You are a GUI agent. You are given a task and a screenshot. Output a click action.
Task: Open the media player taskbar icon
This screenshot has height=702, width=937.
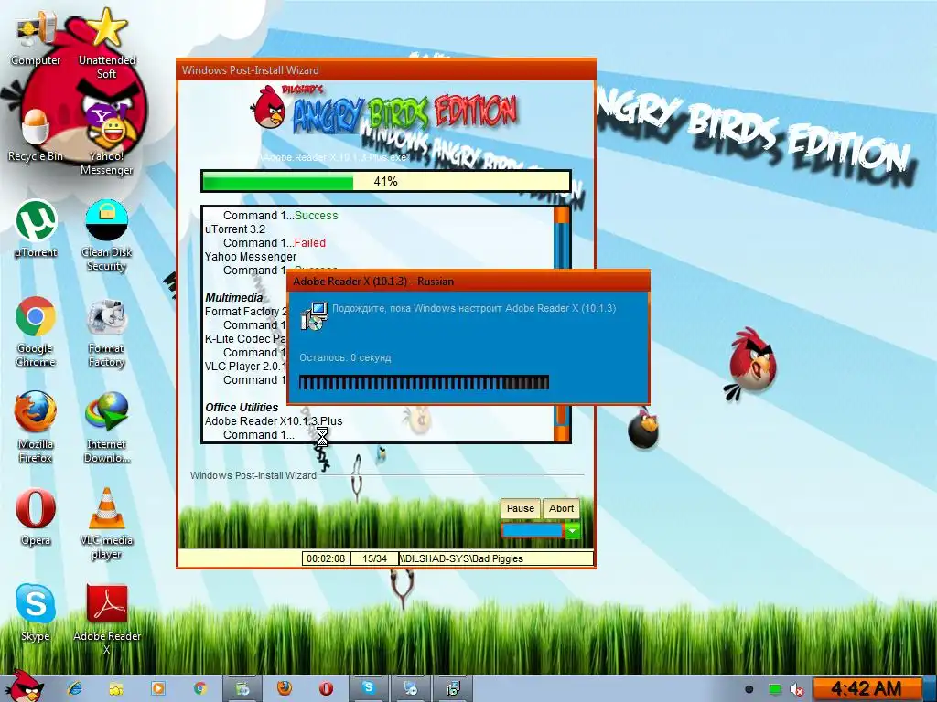[x=158, y=688]
